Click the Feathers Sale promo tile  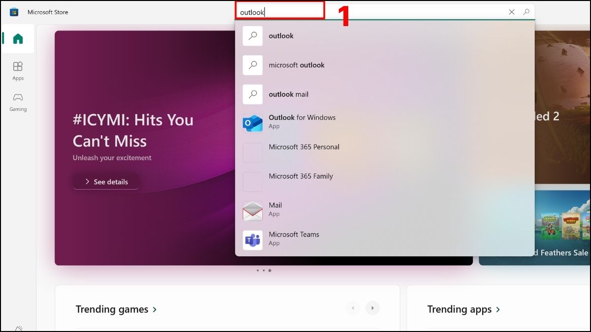[534, 228]
